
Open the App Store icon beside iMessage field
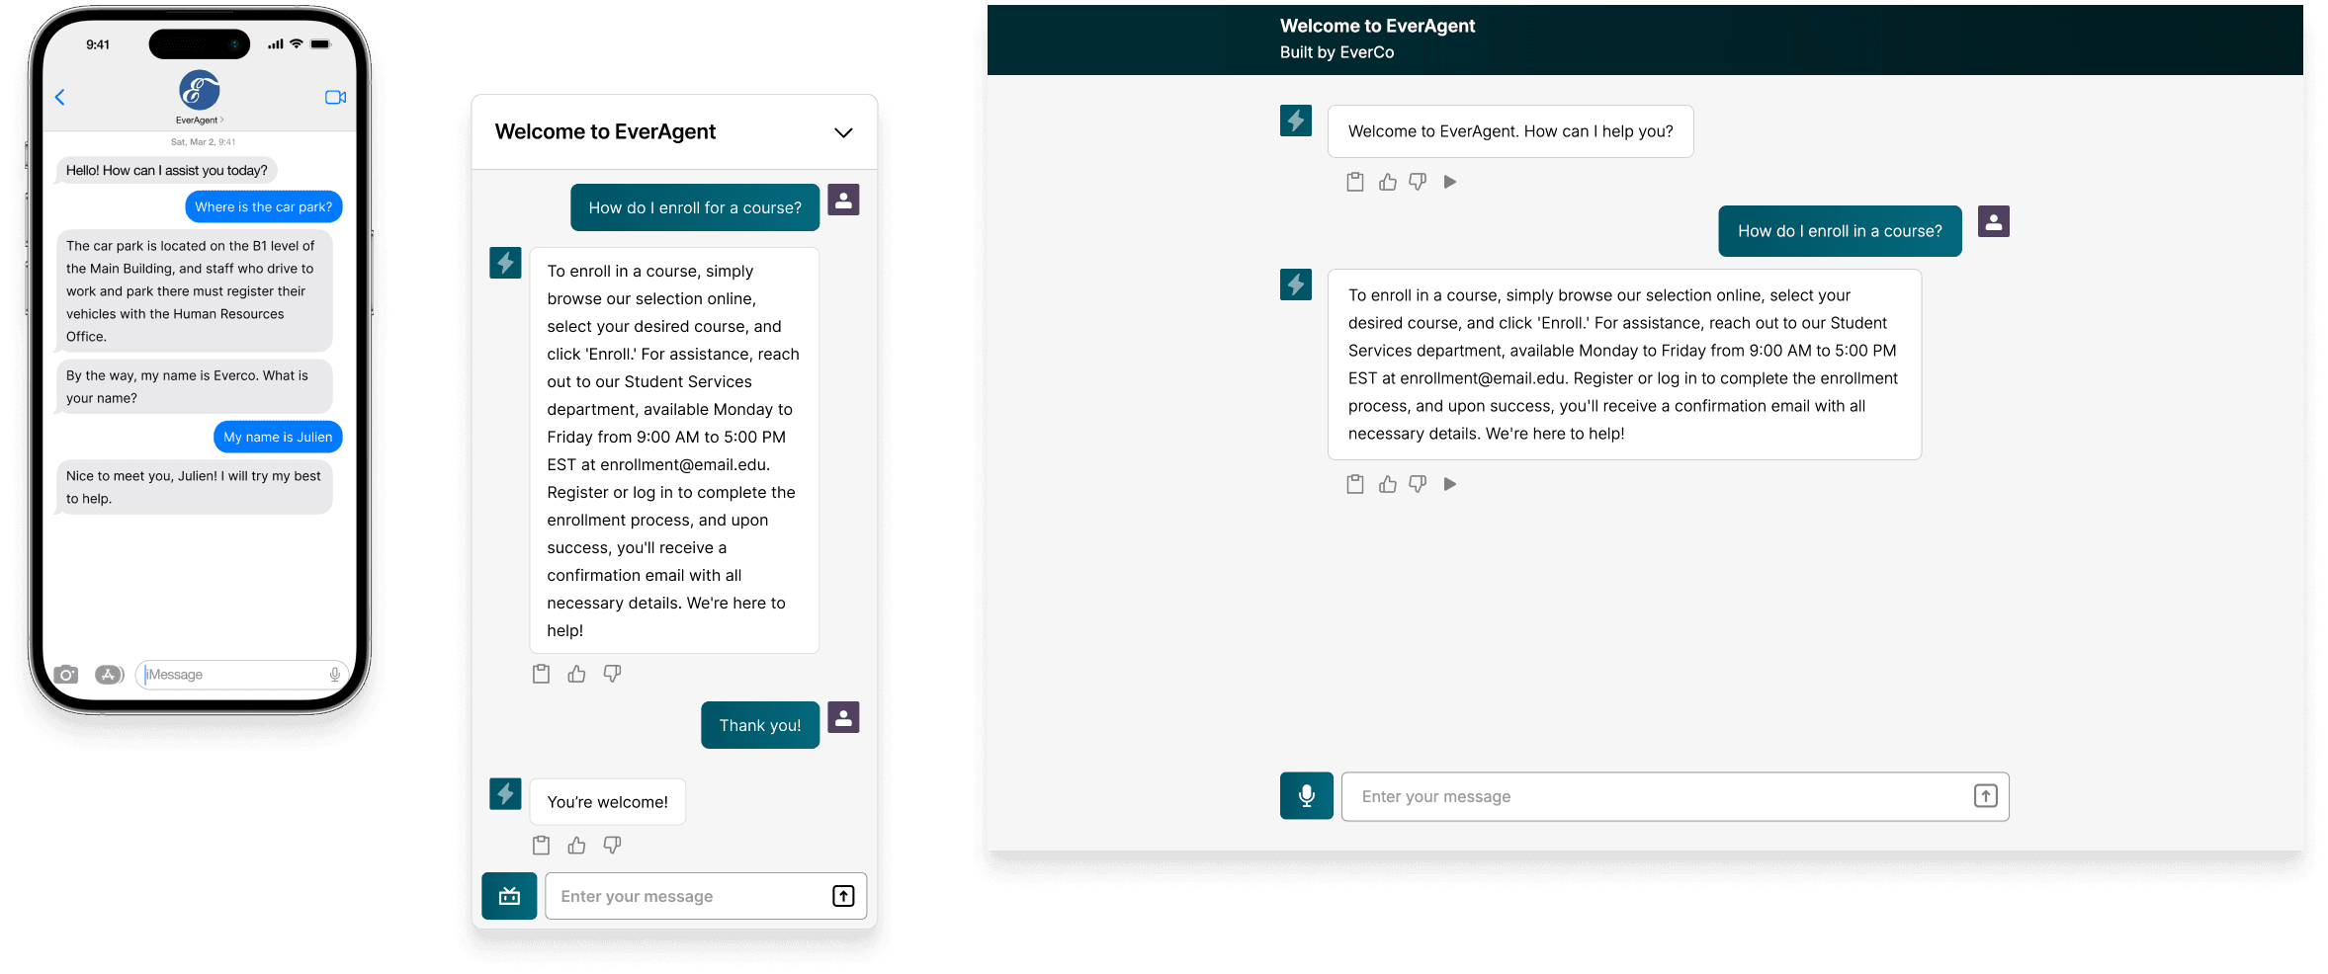(109, 675)
